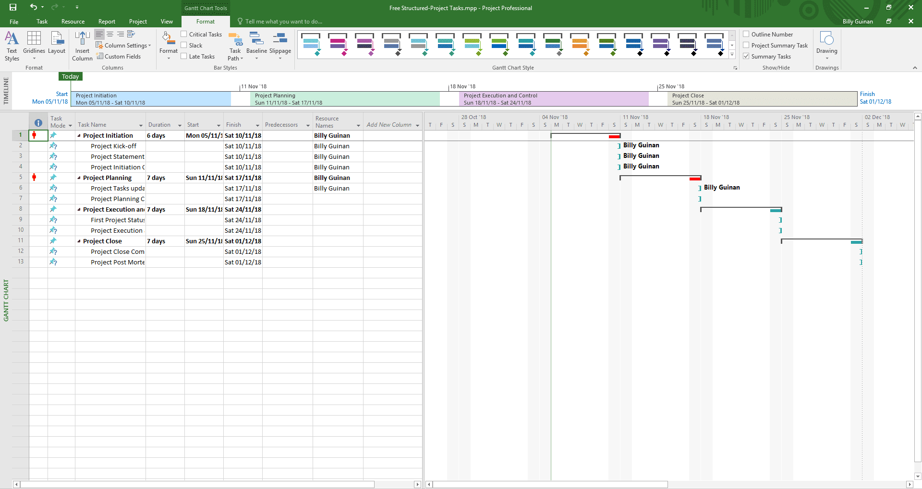Image resolution: width=922 pixels, height=489 pixels.
Task: Click task mode icon for Project Close row
Action: pyautogui.click(x=53, y=241)
